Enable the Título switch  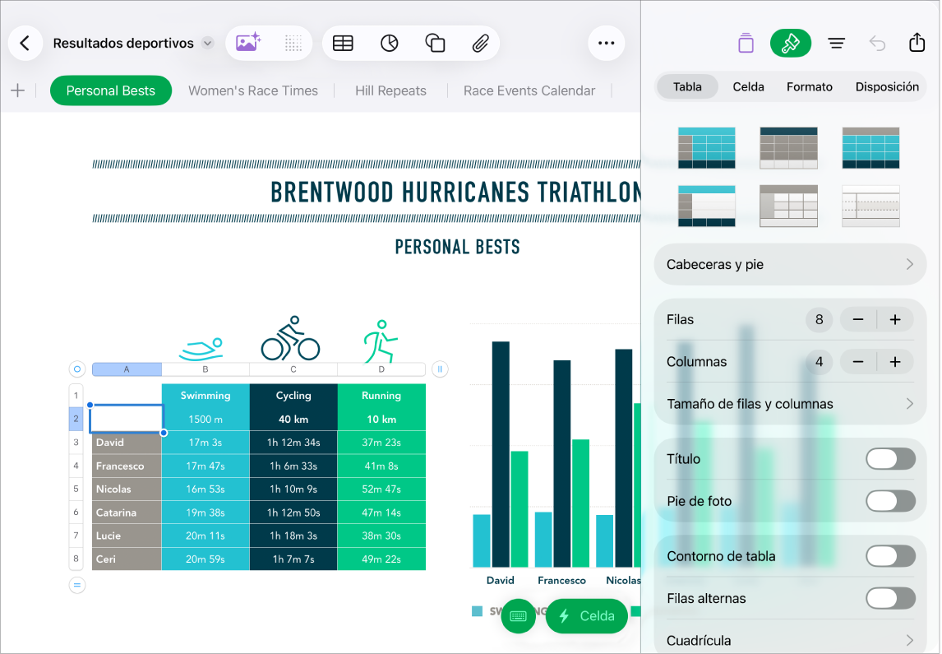pos(890,459)
